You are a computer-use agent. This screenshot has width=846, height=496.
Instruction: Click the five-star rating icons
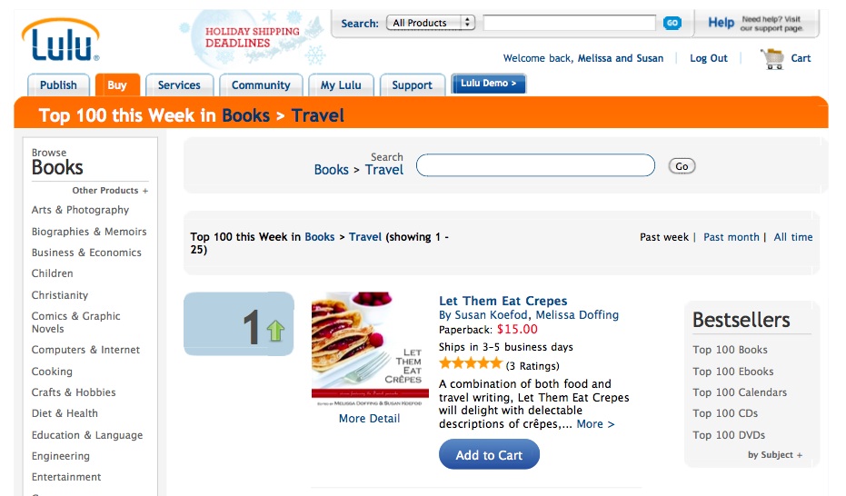pos(470,363)
